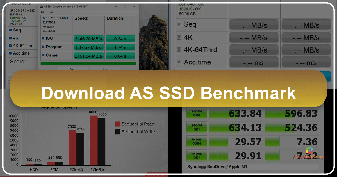Click the Acc.time read result field
This screenshot has height=177, width=337.
point(254,62)
